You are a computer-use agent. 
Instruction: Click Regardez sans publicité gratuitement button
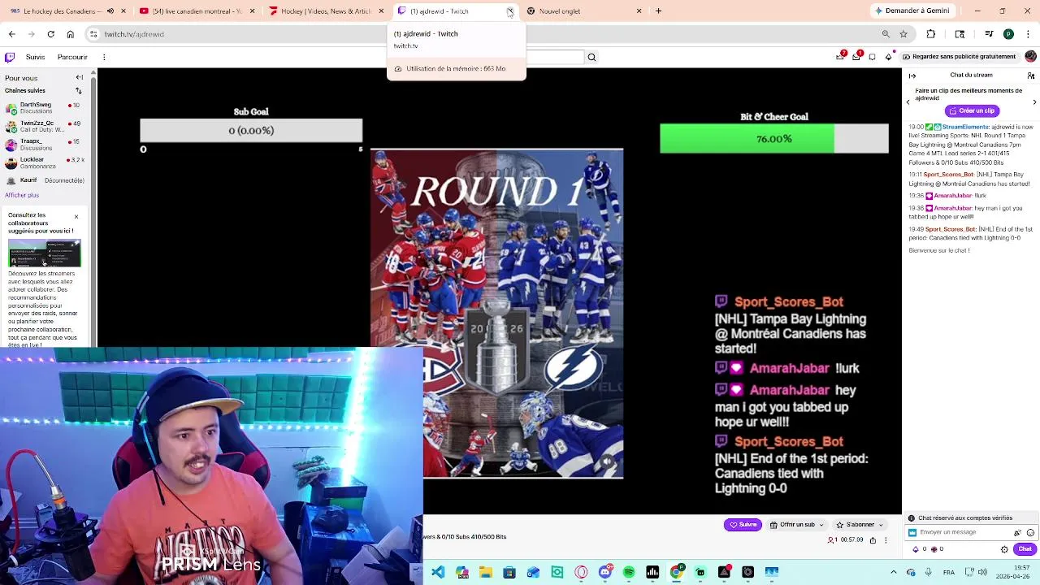click(x=959, y=57)
